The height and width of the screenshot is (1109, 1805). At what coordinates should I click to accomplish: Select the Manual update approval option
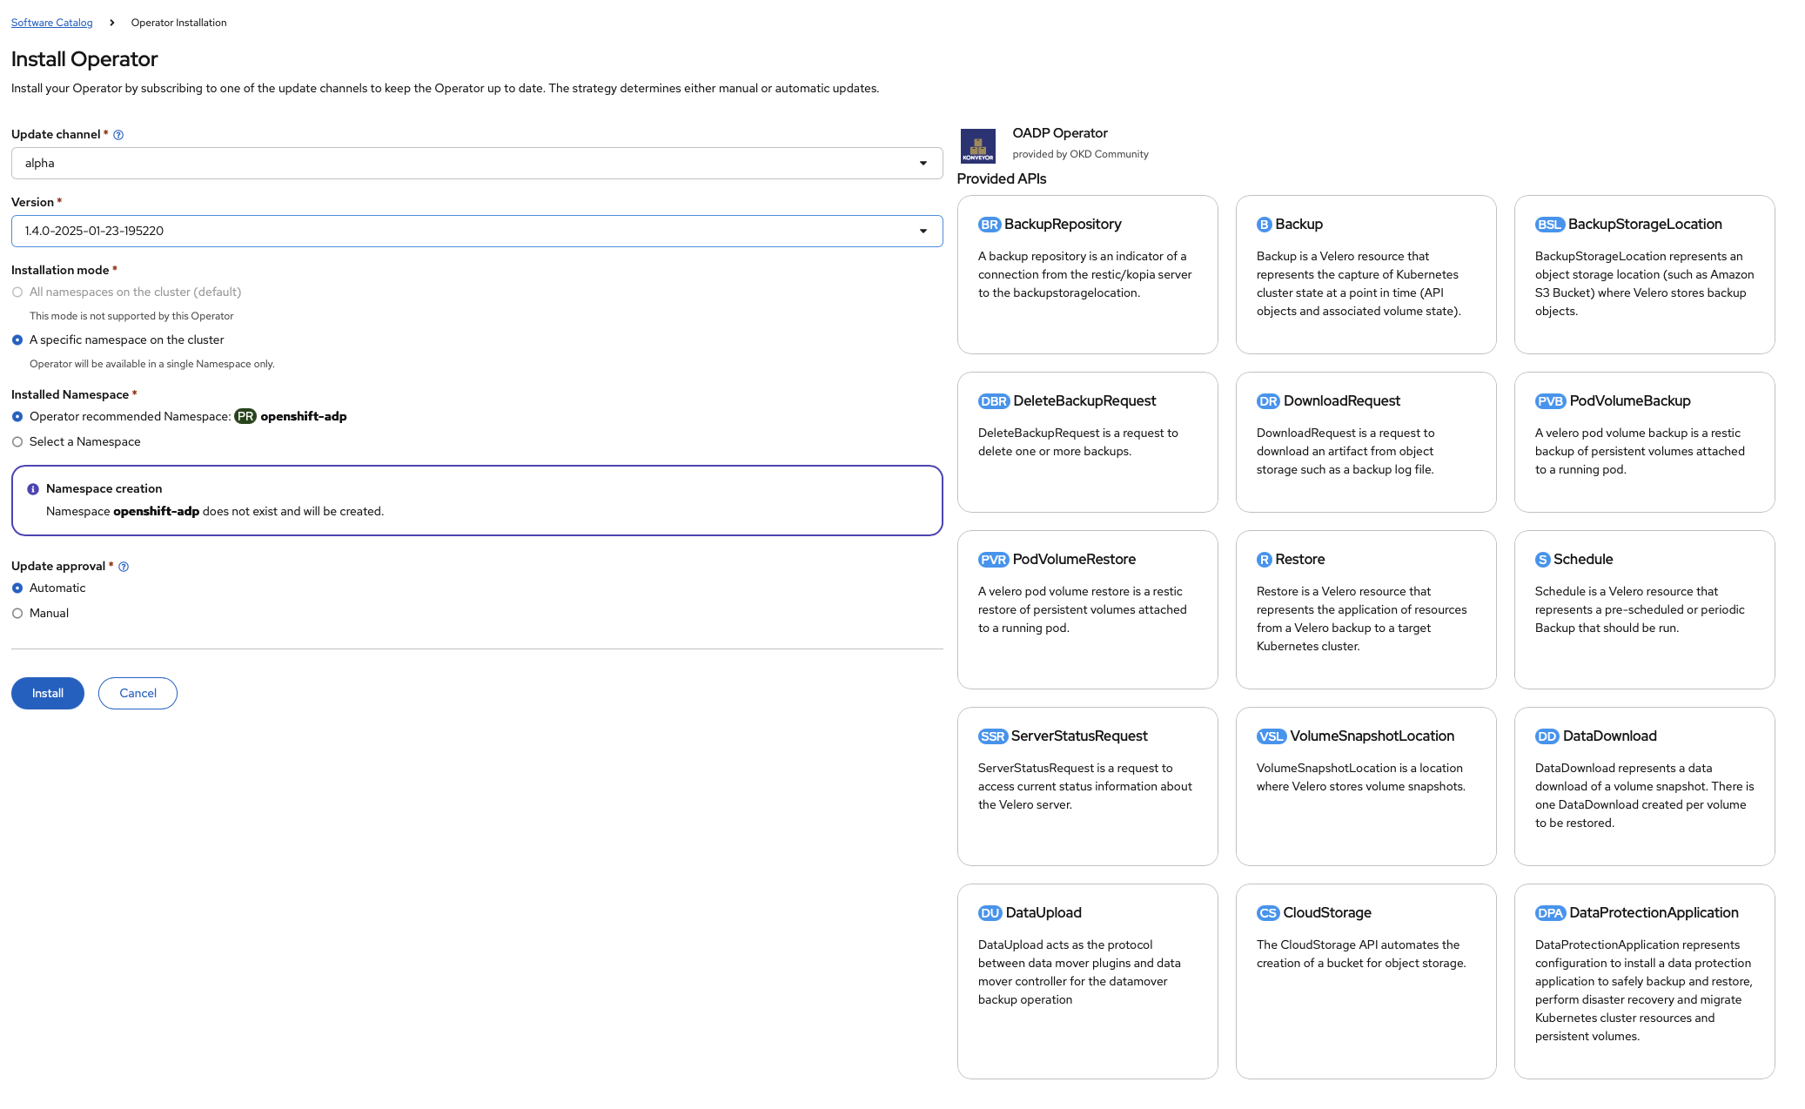pos(17,614)
